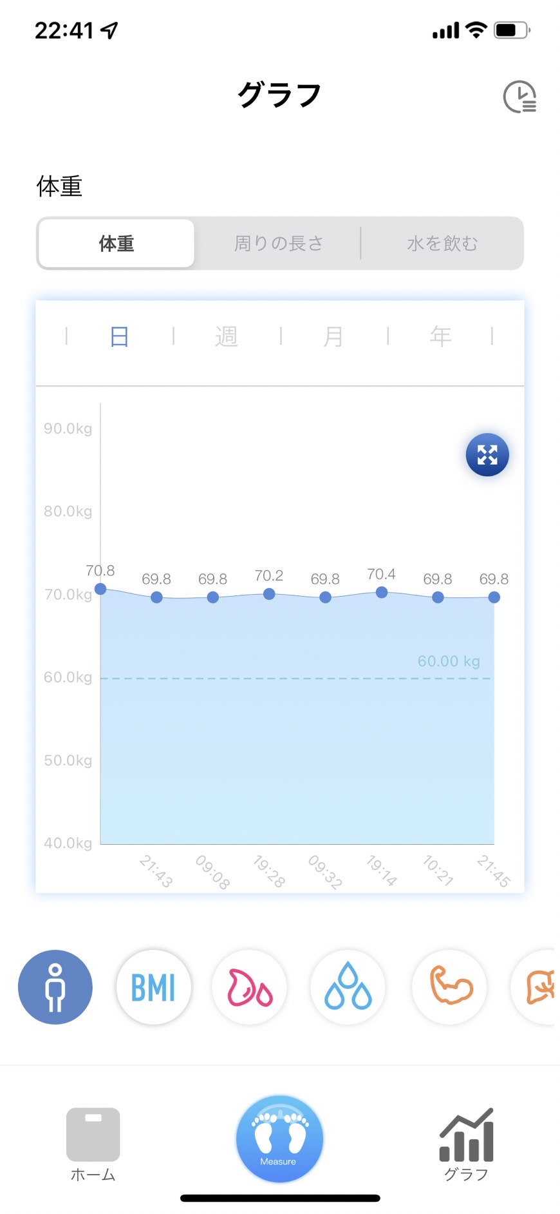
Task: Switch to the 周りの長さ segment
Action: click(278, 244)
